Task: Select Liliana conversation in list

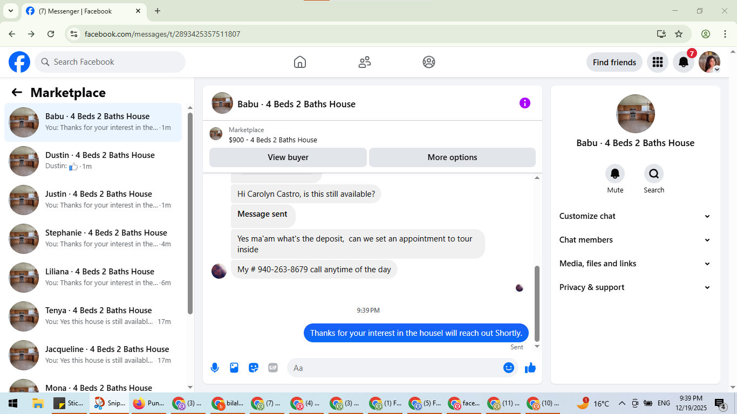Action: coord(93,278)
